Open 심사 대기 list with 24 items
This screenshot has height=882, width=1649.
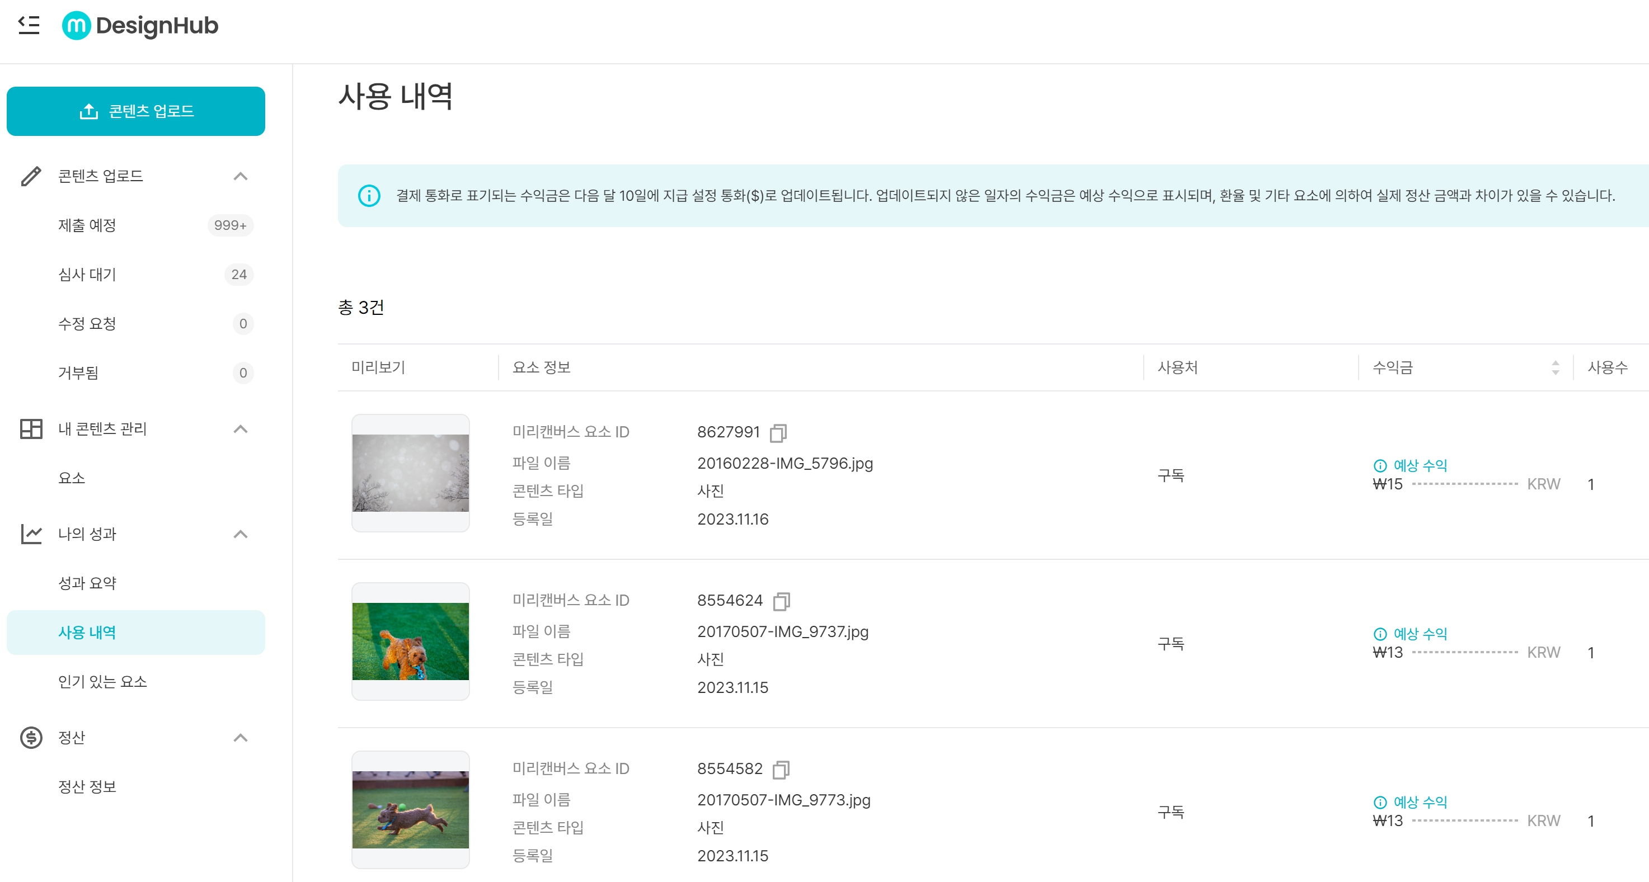click(x=87, y=275)
